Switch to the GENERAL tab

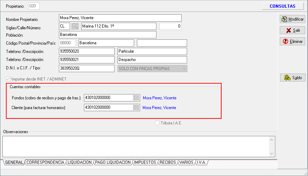(14, 162)
